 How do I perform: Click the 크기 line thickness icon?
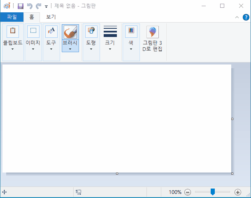(x=110, y=31)
